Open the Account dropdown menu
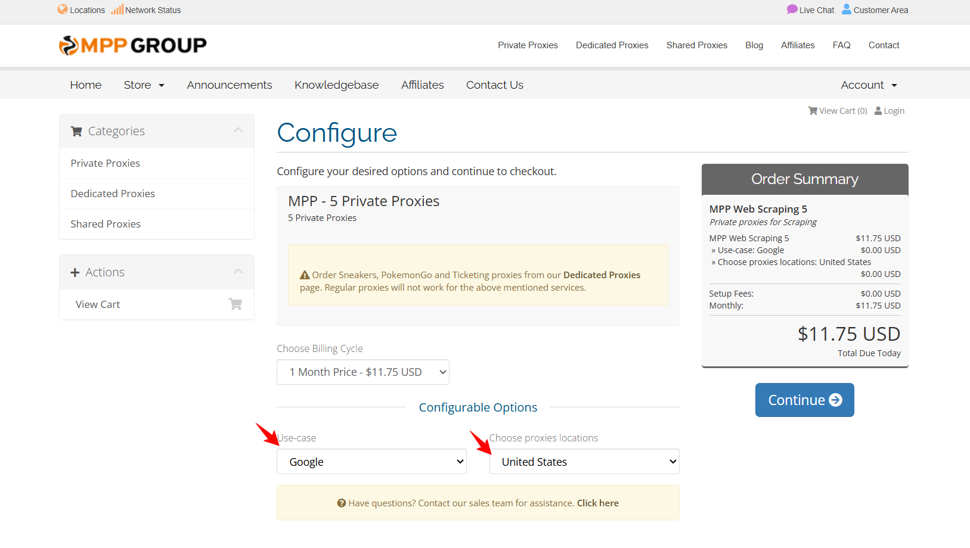Screen dimensions: 970x548 (869, 85)
